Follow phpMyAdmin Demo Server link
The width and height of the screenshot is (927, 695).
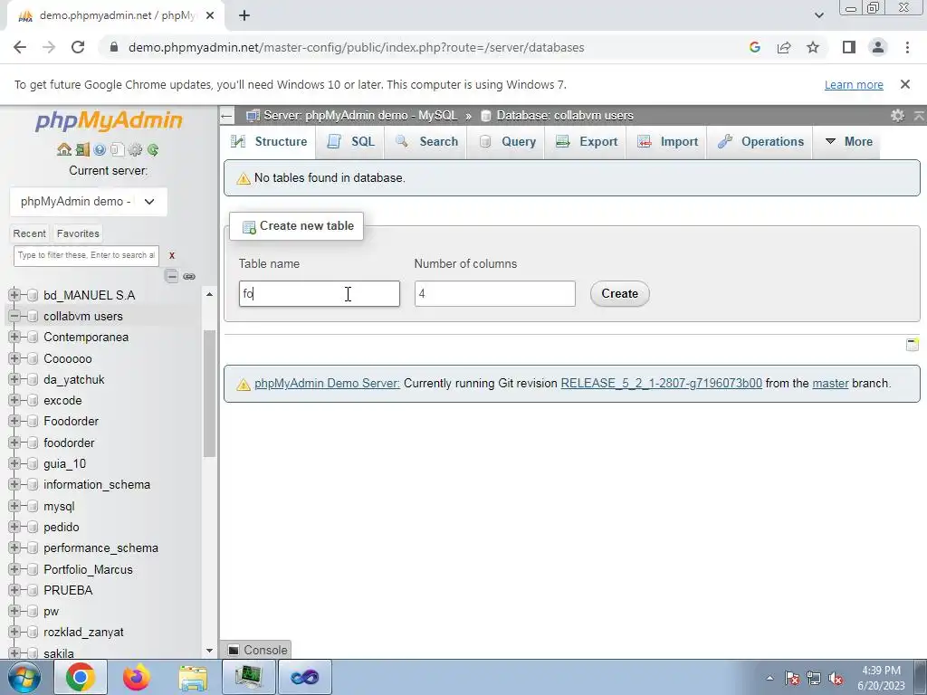click(x=327, y=383)
